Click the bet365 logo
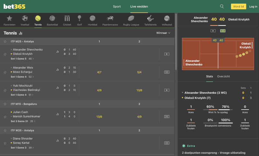This screenshot has width=259, height=156. tap(14, 6)
